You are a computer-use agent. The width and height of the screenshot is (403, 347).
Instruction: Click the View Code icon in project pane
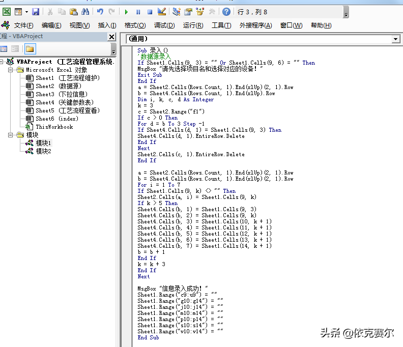(4, 49)
